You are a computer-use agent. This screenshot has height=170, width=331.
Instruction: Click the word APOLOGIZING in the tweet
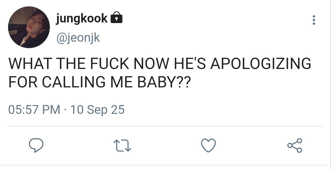pos(261,64)
